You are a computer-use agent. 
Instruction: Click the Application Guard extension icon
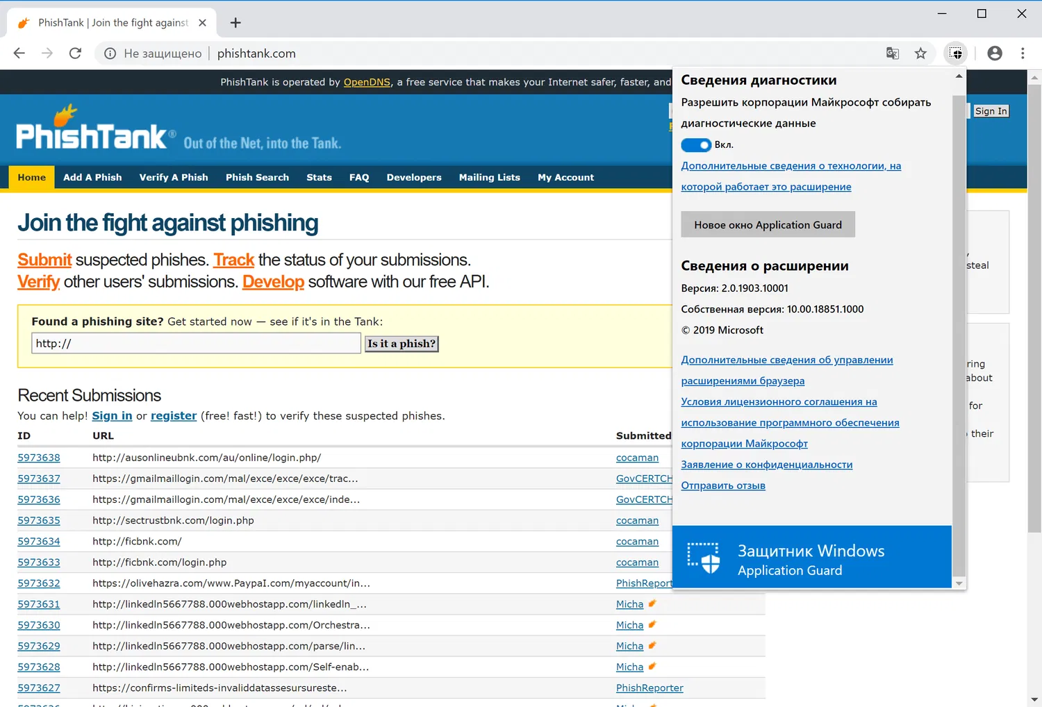957,53
